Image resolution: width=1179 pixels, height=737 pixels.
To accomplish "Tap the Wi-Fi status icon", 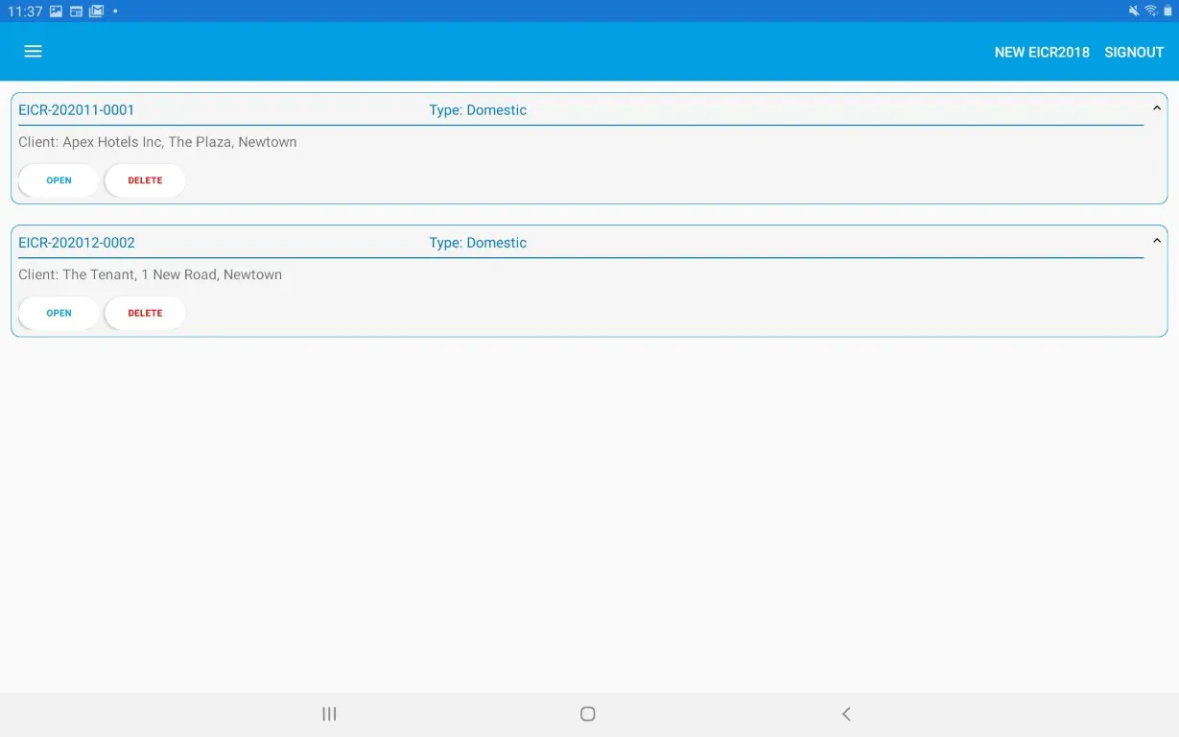I will [1150, 12].
